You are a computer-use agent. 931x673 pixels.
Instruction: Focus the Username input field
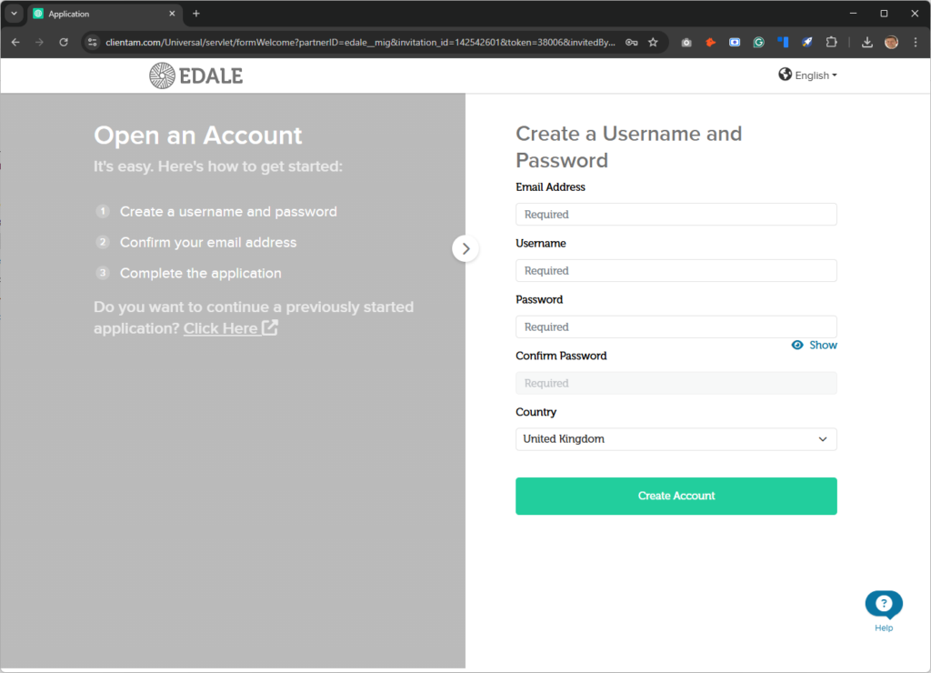click(x=676, y=271)
